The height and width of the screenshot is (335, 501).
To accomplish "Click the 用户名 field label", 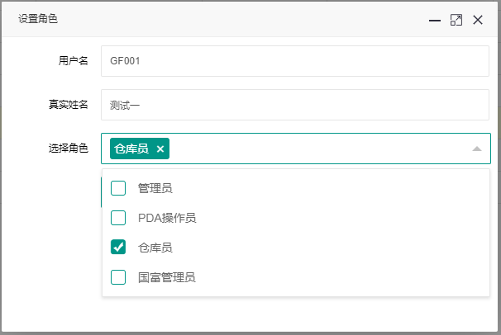I will click(x=74, y=60).
